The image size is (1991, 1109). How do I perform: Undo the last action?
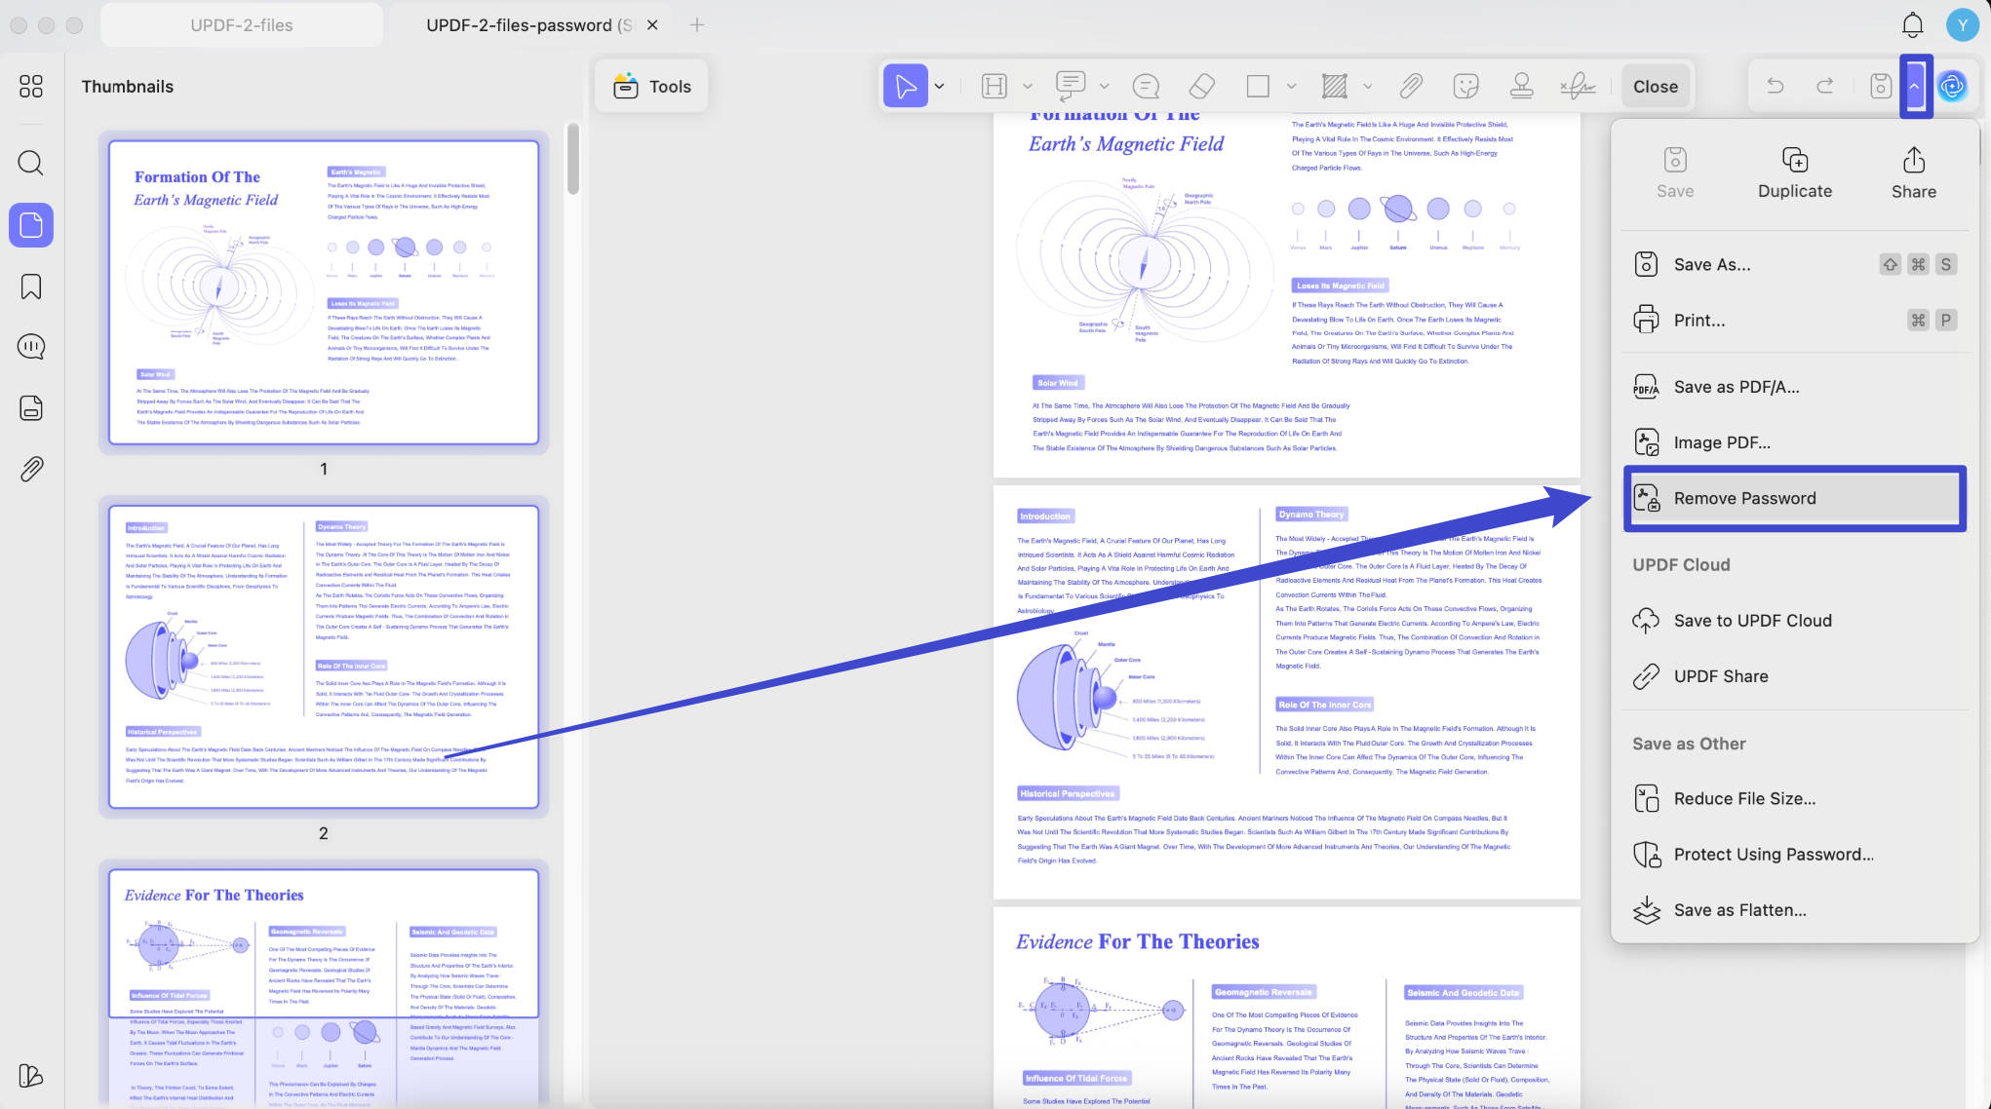(1775, 86)
